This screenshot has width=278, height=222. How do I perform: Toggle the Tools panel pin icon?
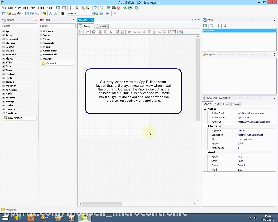(74, 20)
